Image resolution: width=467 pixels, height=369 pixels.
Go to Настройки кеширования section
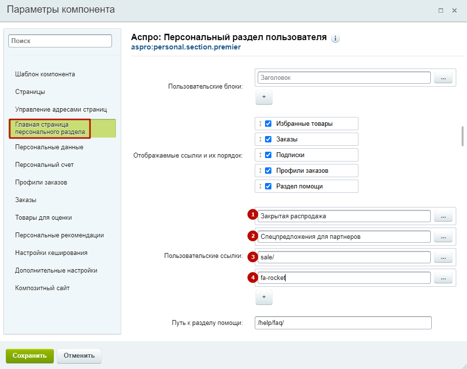[51, 253]
